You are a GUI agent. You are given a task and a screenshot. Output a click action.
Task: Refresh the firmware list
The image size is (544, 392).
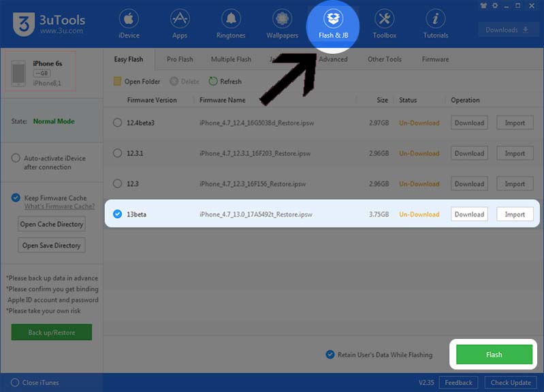pos(225,81)
